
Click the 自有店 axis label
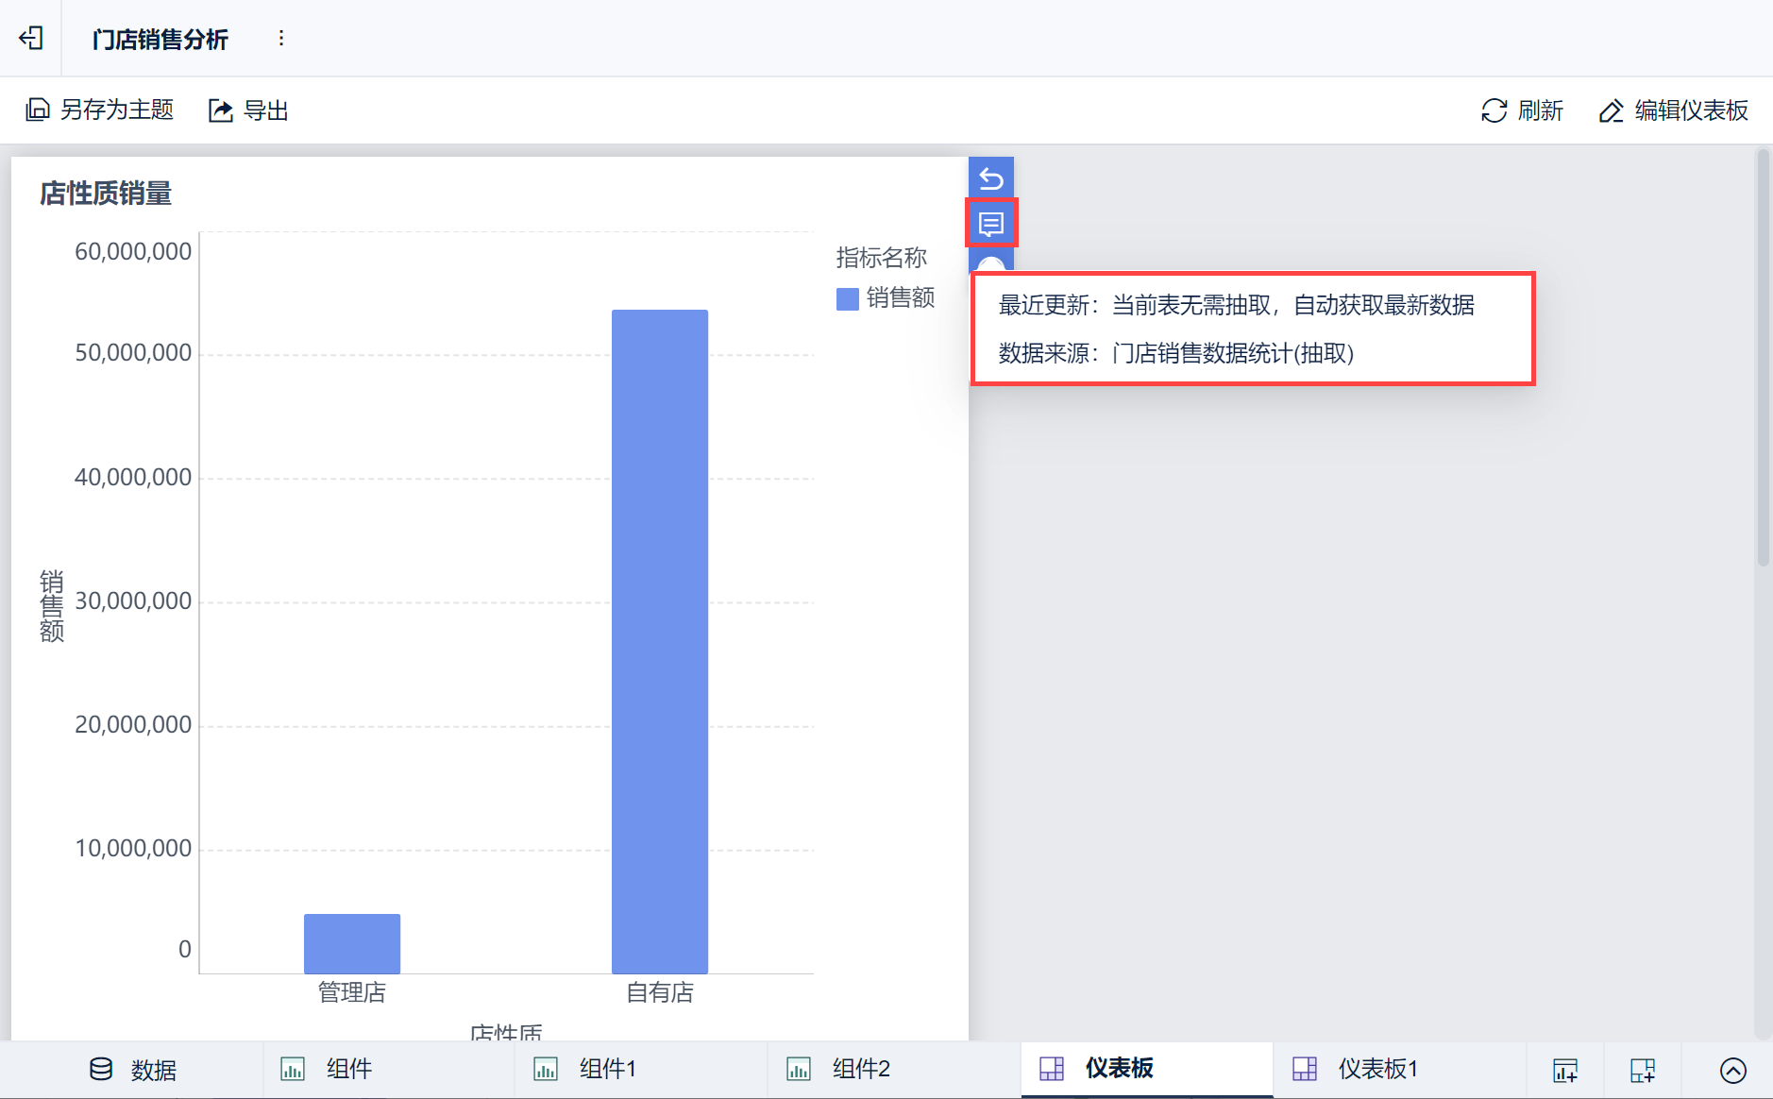pyautogui.click(x=660, y=992)
